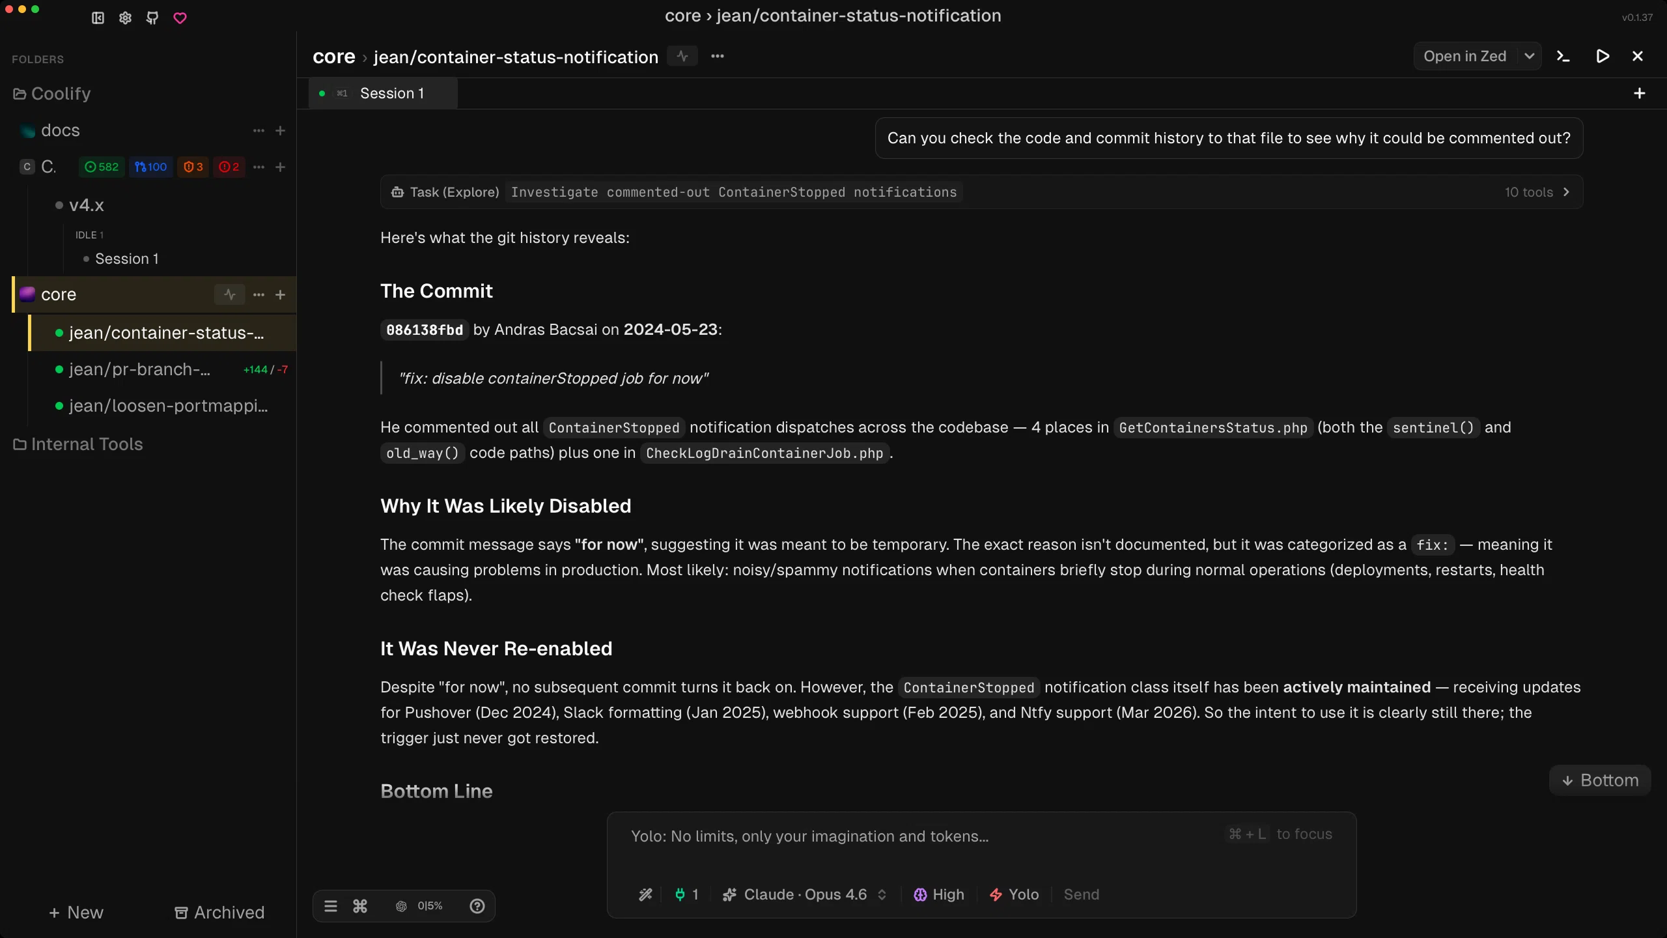Select jean/pr-branch session in sidebar

click(x=138, y=369)
